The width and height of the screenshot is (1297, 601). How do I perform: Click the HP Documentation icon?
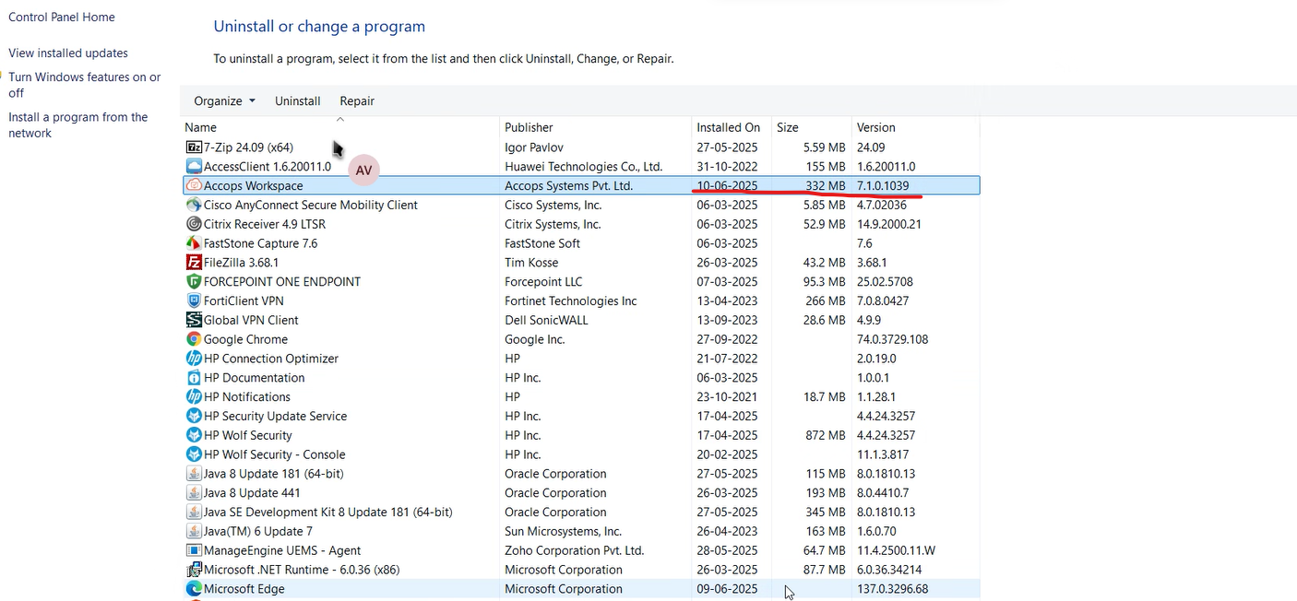click(194, 378)
